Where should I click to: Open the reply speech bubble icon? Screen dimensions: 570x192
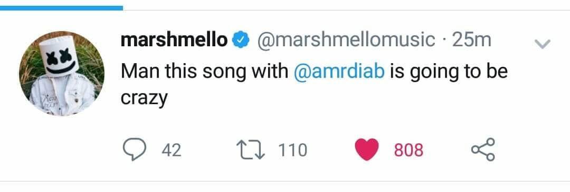(134, 149)
